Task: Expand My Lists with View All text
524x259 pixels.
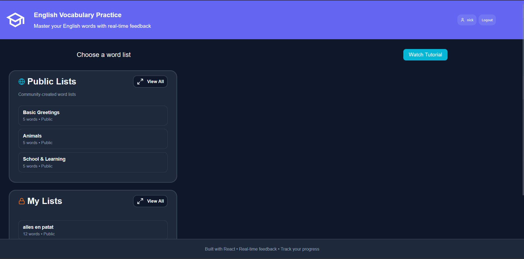Action: tap(155, 201)
